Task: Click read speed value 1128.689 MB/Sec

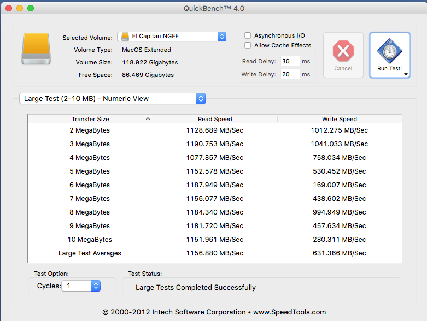Action: (x=214, y=130)
